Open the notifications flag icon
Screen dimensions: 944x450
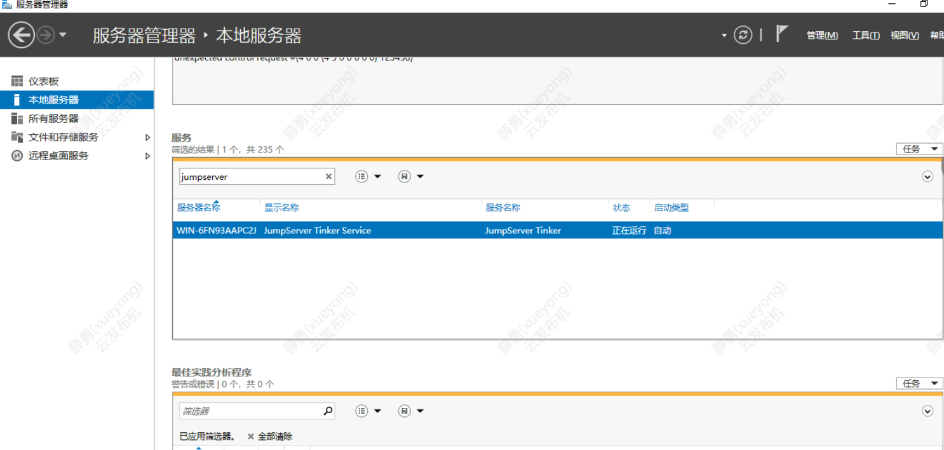pos(782,34)
